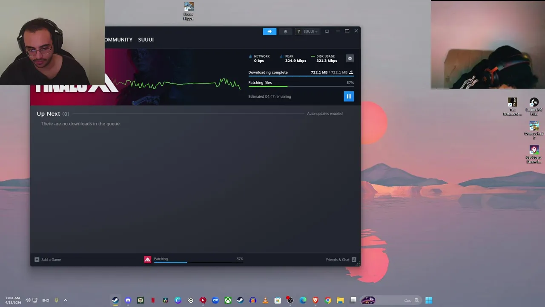Select the House Flipper desktop shortcut
Screen dimensions: 545x307
point(189,12)
